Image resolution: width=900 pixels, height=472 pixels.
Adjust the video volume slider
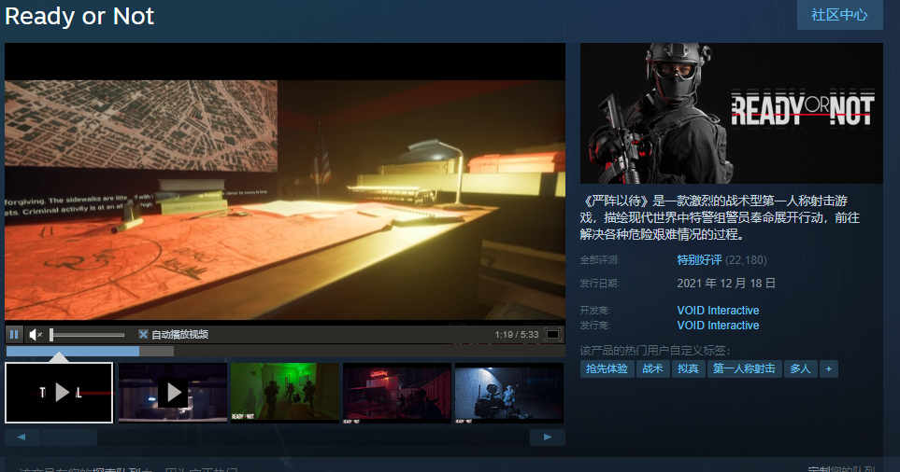(x=87, y=335)
